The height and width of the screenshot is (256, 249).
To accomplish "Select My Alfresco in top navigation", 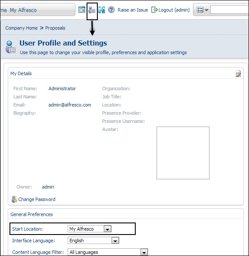I will [23, 10].
